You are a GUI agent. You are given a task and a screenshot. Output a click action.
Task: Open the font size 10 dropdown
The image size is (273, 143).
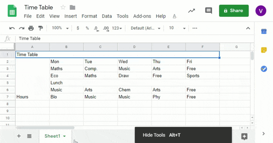177,28
